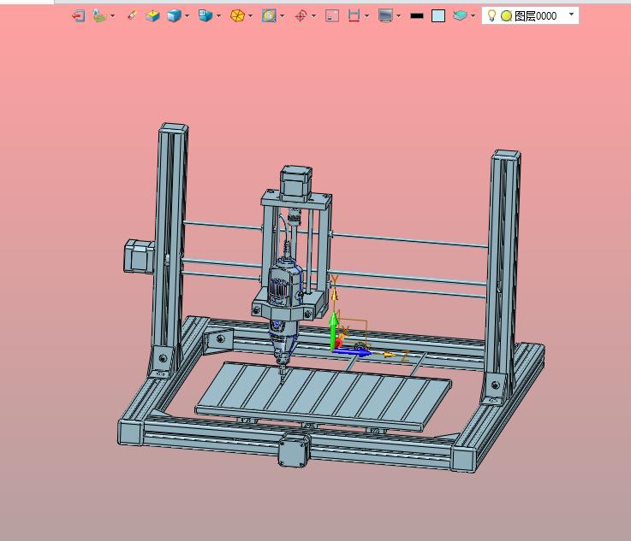631x541 pixels.
Task: Click the green layered stack icon
Action: [x=99, y=16]
